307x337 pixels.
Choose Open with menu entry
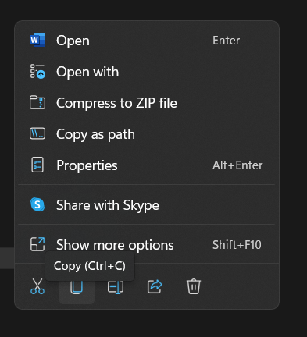[147, 72]
